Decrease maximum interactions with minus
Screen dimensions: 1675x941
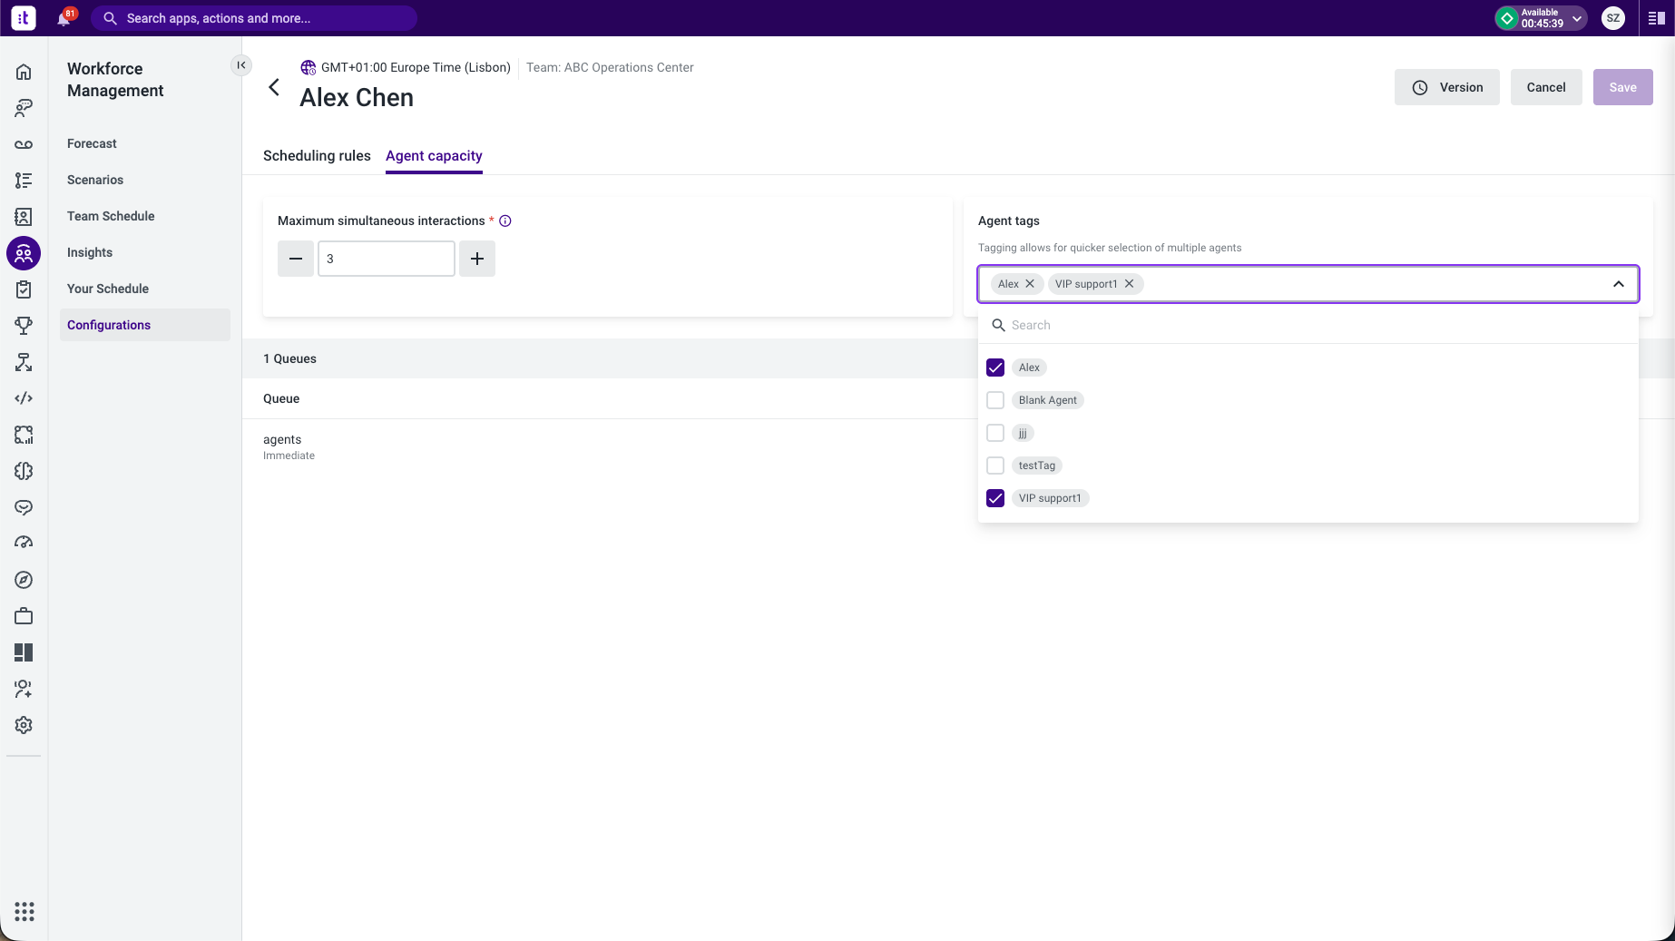(296, 259)
